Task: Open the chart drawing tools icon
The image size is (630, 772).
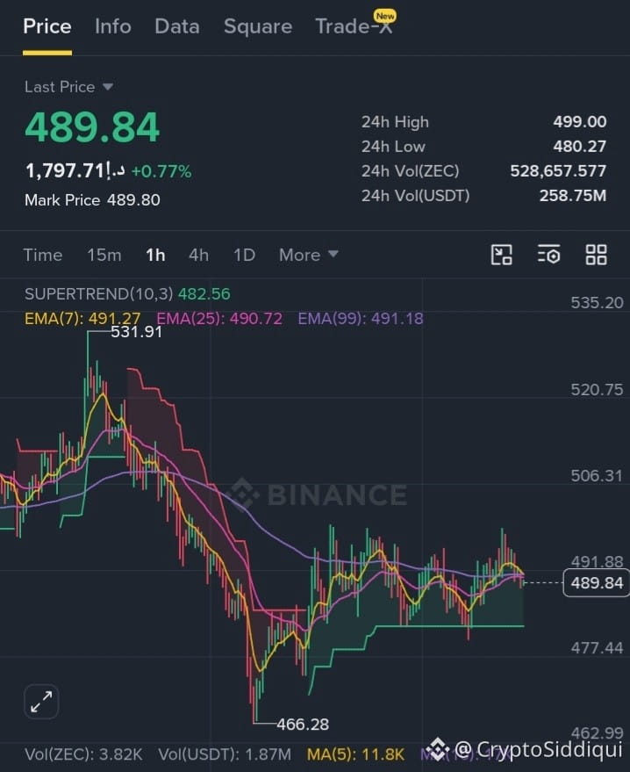Action: 502,255
